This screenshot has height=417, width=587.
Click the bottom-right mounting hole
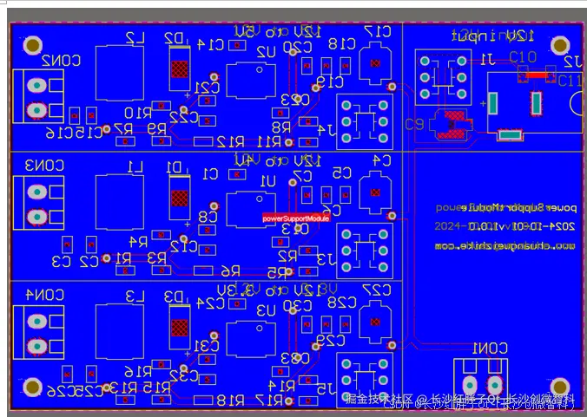click(560, 388)
